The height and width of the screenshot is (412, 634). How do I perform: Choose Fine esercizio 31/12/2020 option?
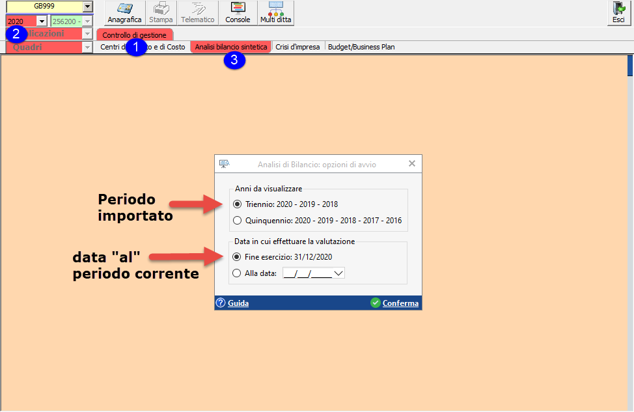coord(237,256)
